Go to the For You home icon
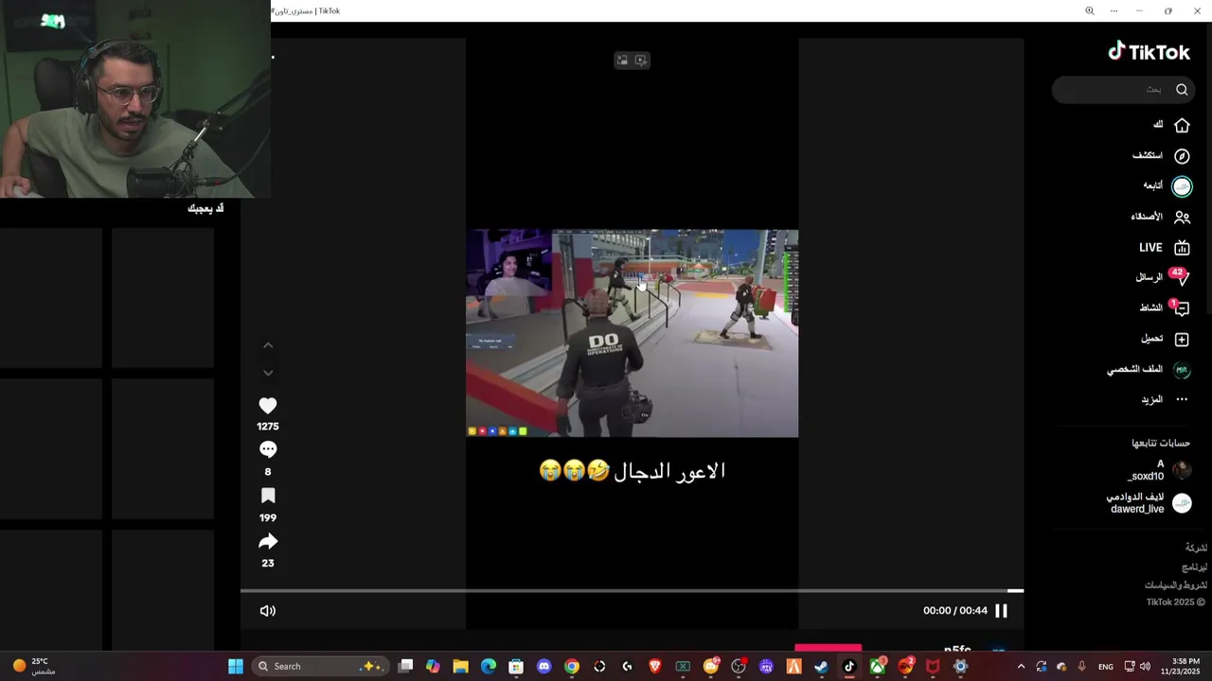Image resolution: width=1212 pixels, height=681 pixels. pyautogui.click(x=1182, y=125)
